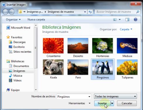The width and height of the screenshot is (143, 110).
Task: Open view options dropdown arrow
Action: coord(120,20)
